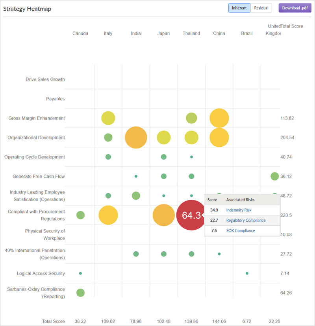Viewport: 315px width, 326px height.
Task: Click the green Canada Sarbanes-Oxley Compliance bubble
Action: pyautogui.click(x=80, y=293)
